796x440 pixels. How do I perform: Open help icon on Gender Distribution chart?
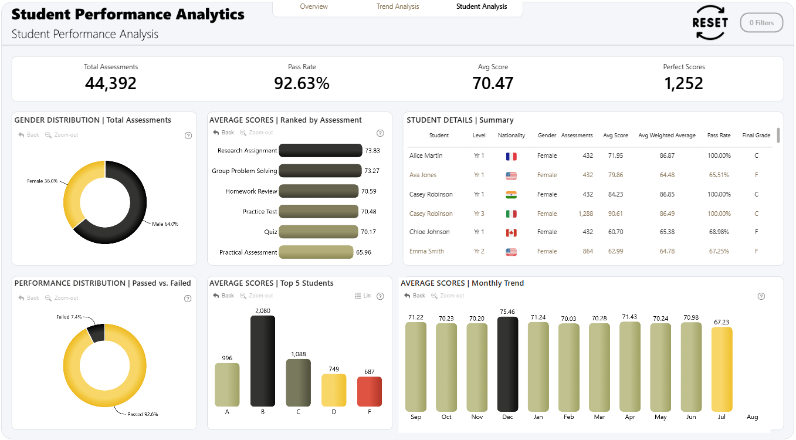[188, 136]
